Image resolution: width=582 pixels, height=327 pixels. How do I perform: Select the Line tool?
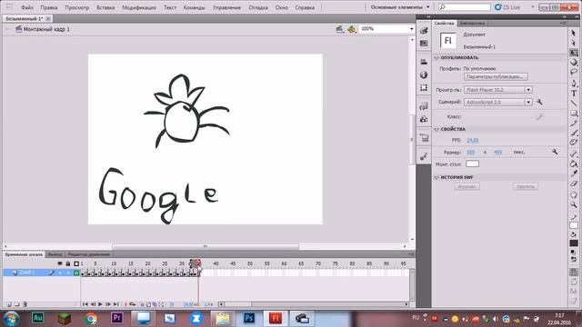point(574,103)
